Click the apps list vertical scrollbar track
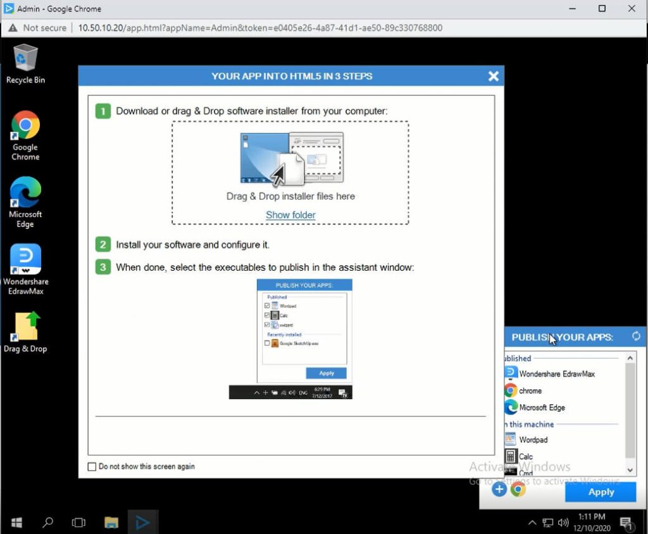This screenshot has height=534, width=648. tap(630, 413)
